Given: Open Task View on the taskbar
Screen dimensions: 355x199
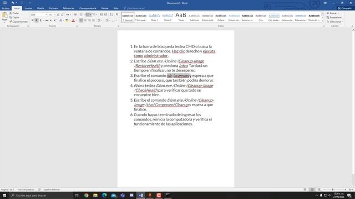Looking at the screenshot, I should 77,195.
